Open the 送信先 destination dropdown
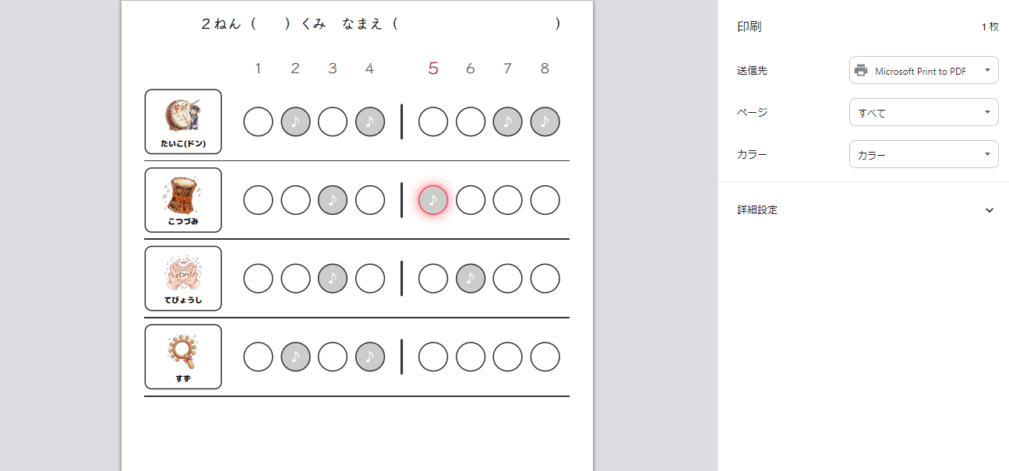 (x=923, y=71)
